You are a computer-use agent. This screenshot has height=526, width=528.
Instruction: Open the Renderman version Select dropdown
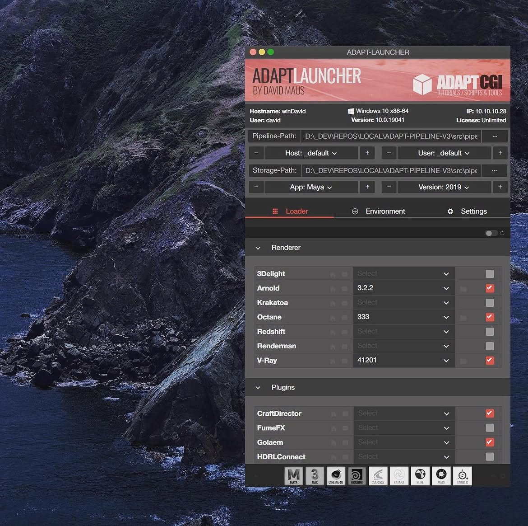(x=403, y=346)
